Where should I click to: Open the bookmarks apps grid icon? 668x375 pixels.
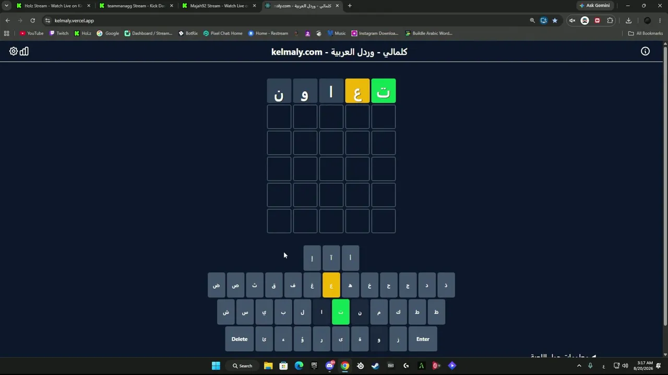click(x=6, y=33)
